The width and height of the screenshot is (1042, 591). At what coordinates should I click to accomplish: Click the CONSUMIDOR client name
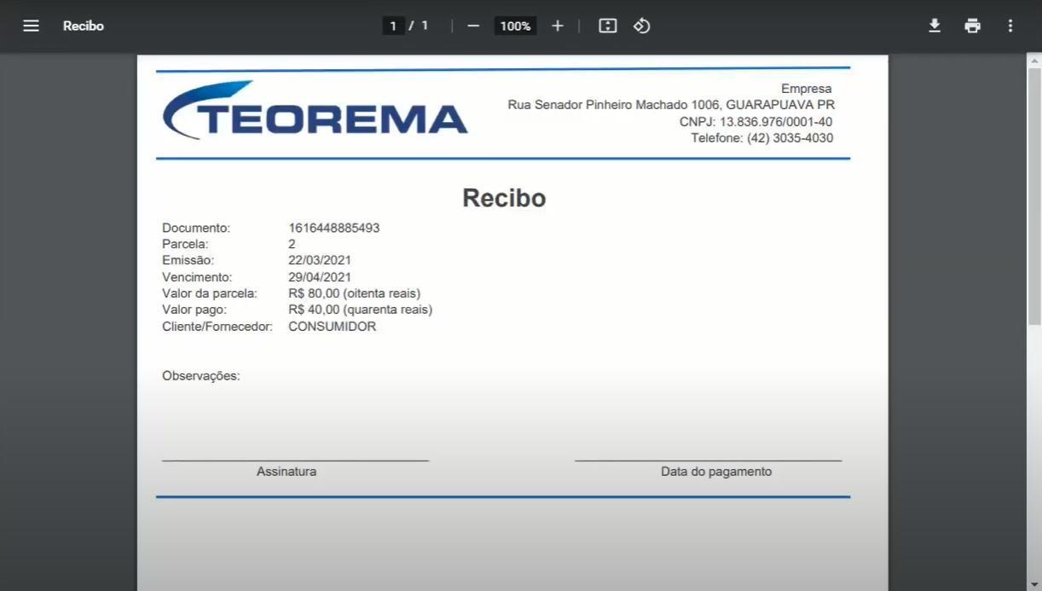pos(332,327)
